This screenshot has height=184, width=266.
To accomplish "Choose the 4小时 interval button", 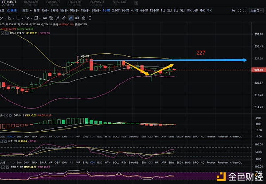I will (135, 10).
